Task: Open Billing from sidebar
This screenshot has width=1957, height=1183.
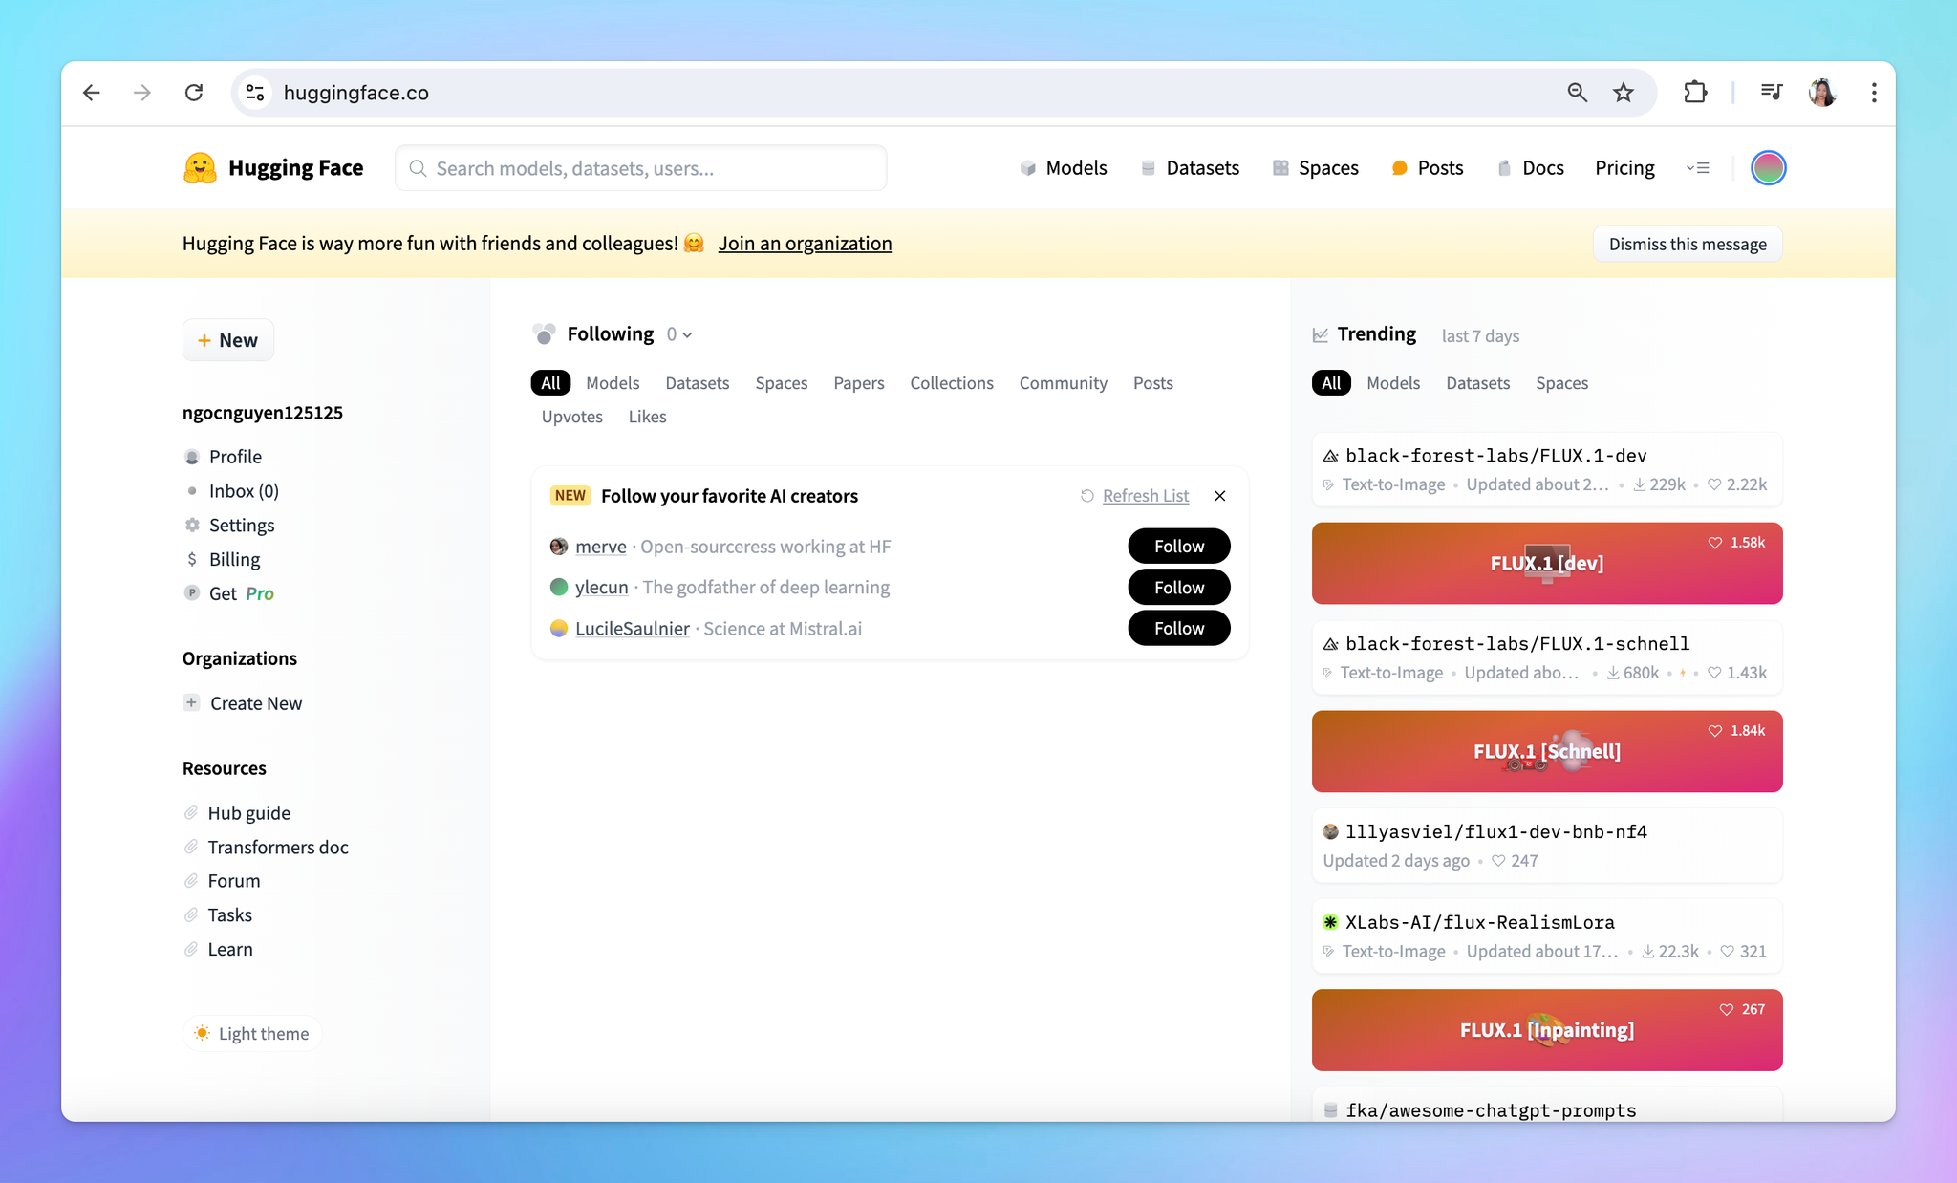Action: click(234, 560)
